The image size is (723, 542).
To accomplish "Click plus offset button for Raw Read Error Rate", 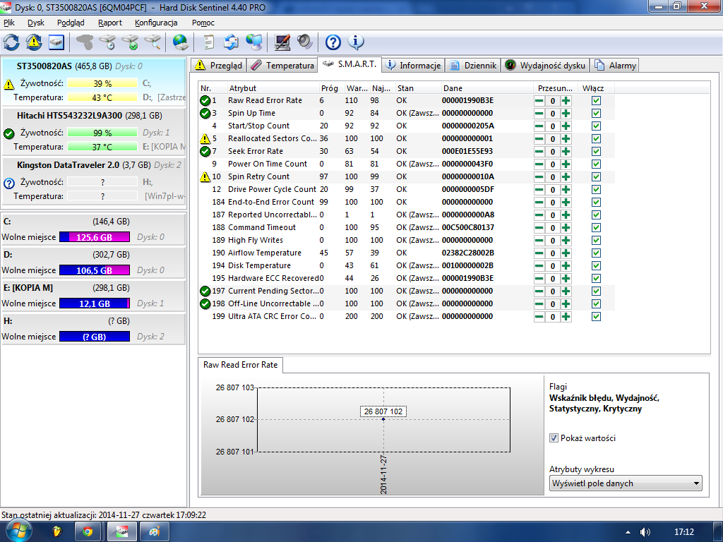I will [566, 101].
